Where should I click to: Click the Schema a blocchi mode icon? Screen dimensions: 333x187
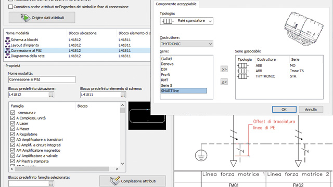pyautogui.click(x=8, y=39)
